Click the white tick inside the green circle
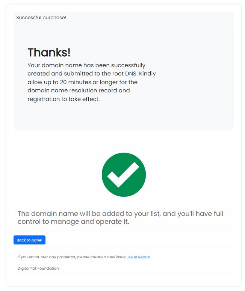Image resolution: width=245 pixels, height=291 pixels. coord(123,175)
